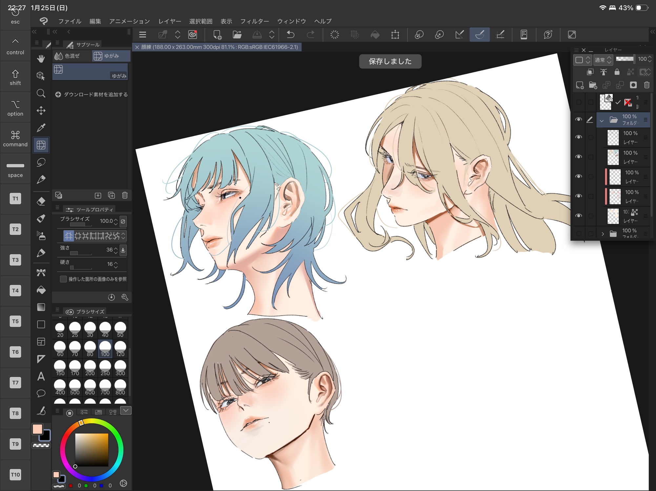Click the Fill bucket tool
Image resolution: width=656 pixels, height=491 pixels.
click(x=41, y=290)
